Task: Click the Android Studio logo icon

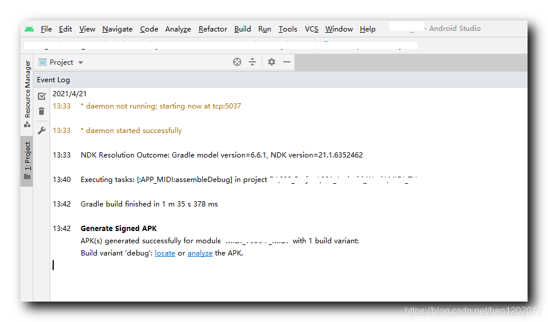Action: [29, 29]
